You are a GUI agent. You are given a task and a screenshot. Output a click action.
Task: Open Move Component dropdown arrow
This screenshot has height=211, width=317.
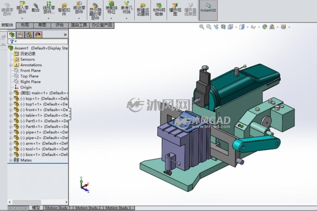click(x=79, y=19)
